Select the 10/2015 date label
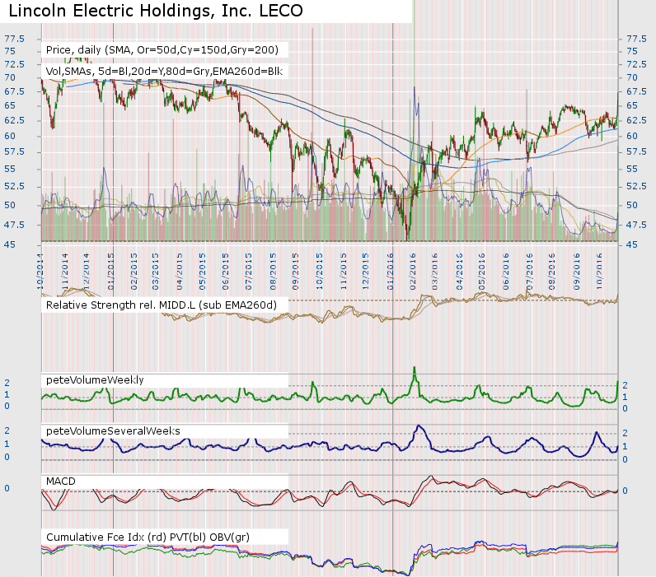 click(x=319, y=271)
